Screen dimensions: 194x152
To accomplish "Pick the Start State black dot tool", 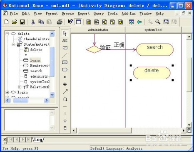I will click(65, 77).
